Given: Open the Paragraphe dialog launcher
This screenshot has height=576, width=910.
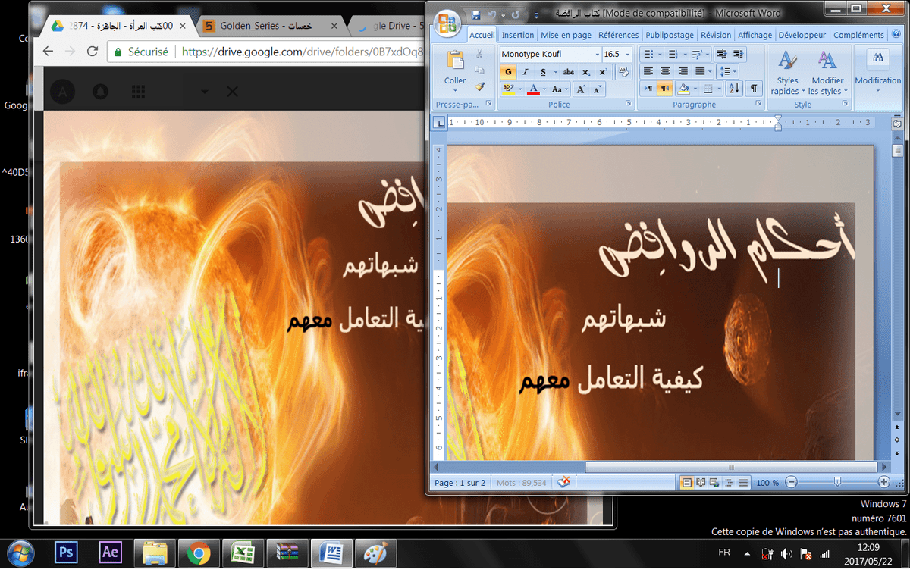Looking at the screenshot, I should click(x=758, y=105).
